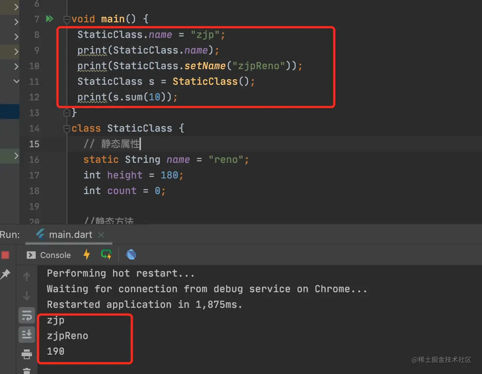Viewport: 482px width, 374px height.
Task: Trigger Flutter hot restart green icon
Action: tap(106, 255)
